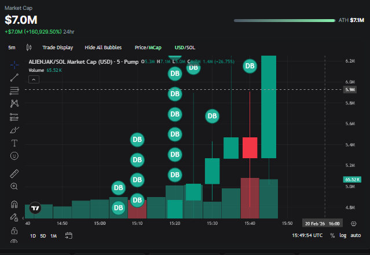Open the long position forecasting tool

[x=14, y=117]
